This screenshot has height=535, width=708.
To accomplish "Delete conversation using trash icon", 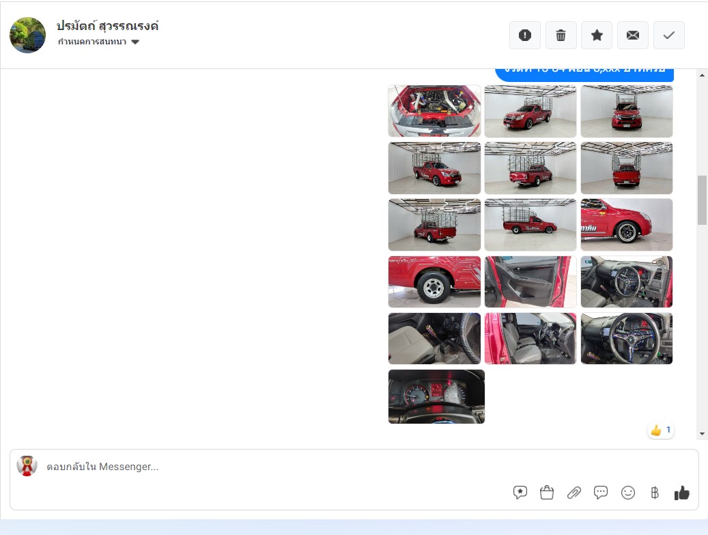I will click(561, 36).
